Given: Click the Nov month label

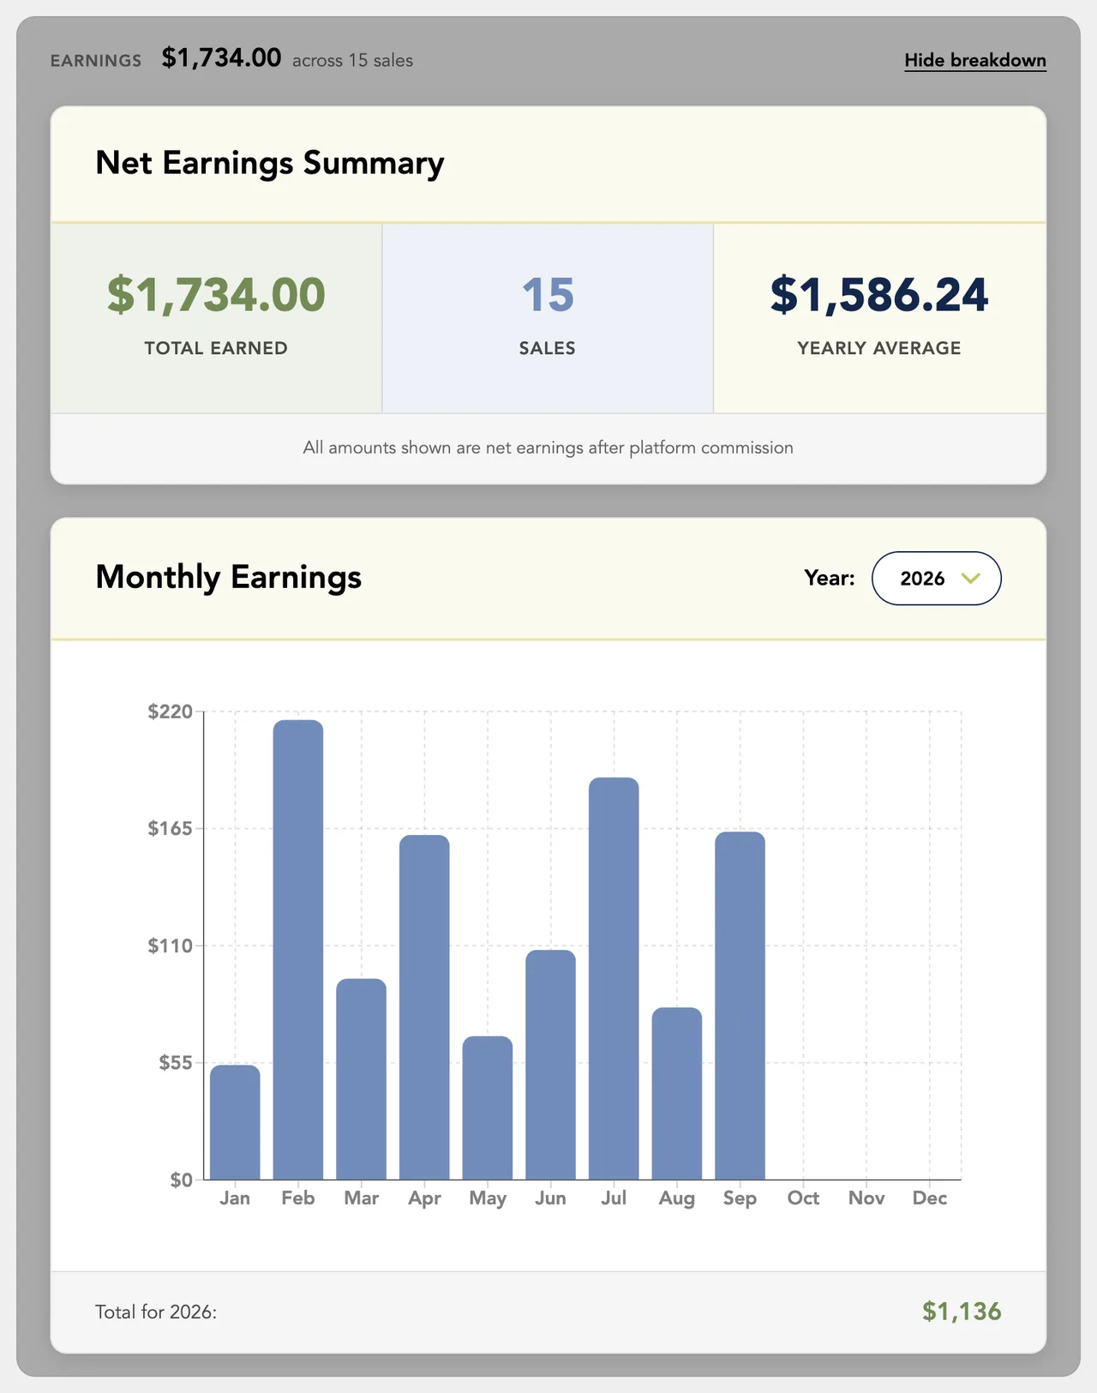Looking at the screenshot, I should [x=866, y=1198].
